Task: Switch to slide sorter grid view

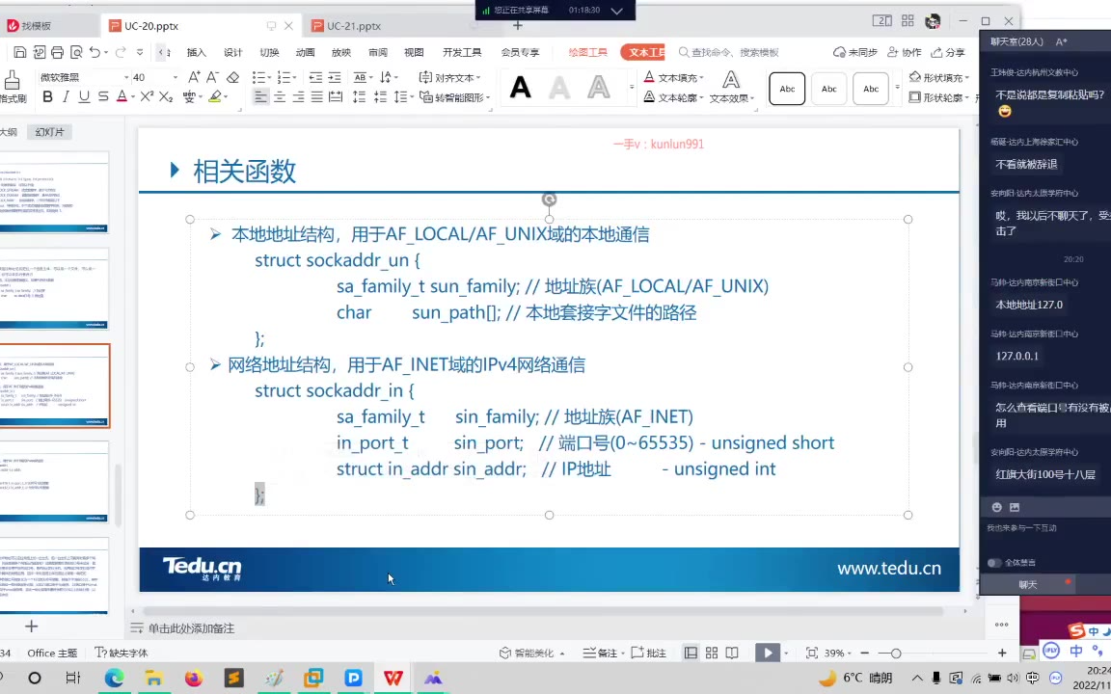Action: click(712, 653)
